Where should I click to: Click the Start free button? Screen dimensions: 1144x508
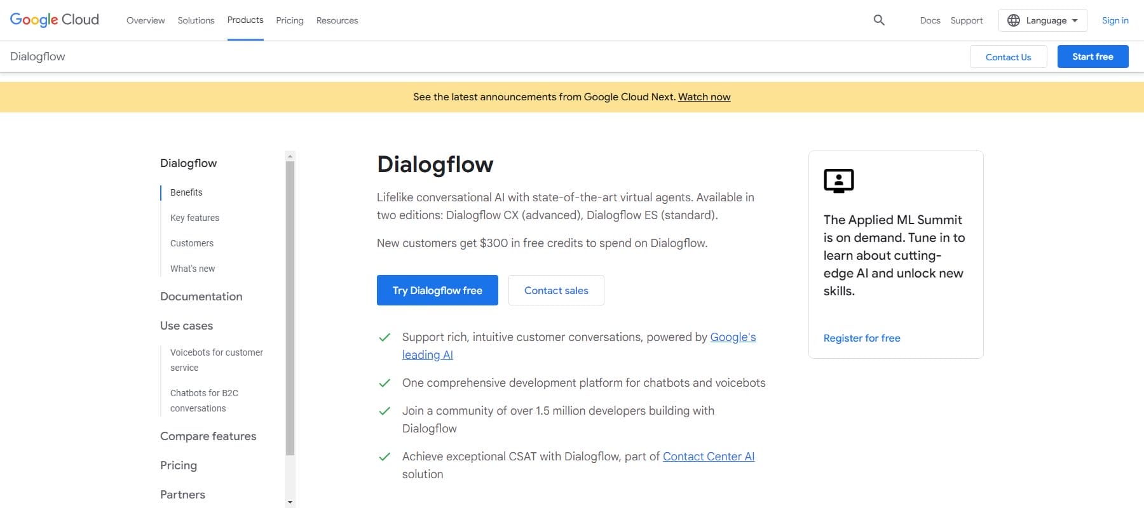click(x=1093, y=57)
